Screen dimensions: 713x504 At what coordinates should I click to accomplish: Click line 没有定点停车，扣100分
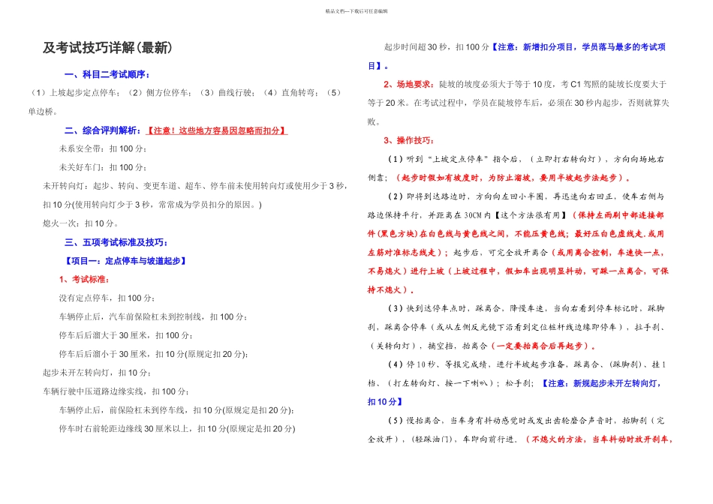(107, 298)
